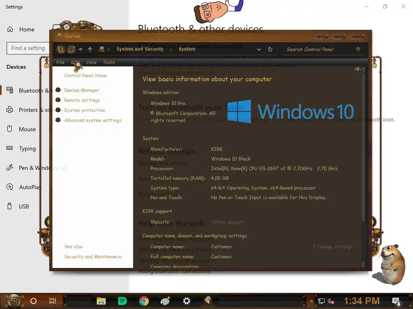This screenshot has height=309, width=413.
Task: Click the Control Panel icon in address bar
Action: [x=101, y=49]
